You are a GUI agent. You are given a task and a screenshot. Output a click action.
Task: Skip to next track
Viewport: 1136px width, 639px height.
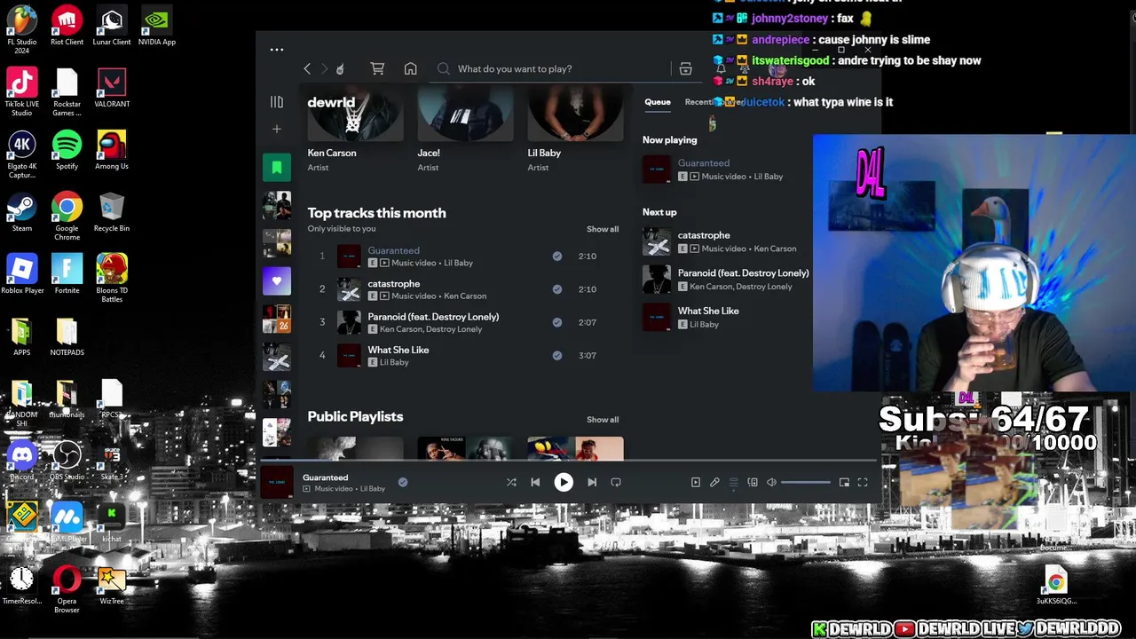click(592, 482)
